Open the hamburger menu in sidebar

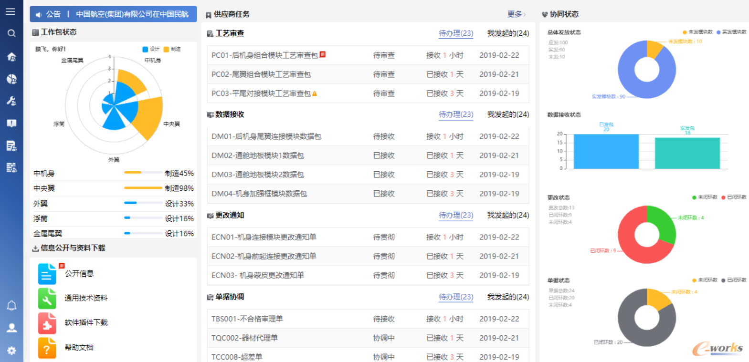click(x=11, y=11)
